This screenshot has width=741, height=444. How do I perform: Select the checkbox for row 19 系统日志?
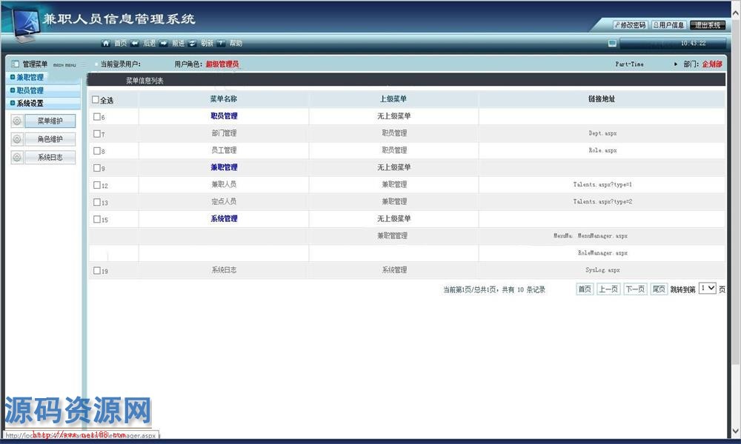(97, 271)
